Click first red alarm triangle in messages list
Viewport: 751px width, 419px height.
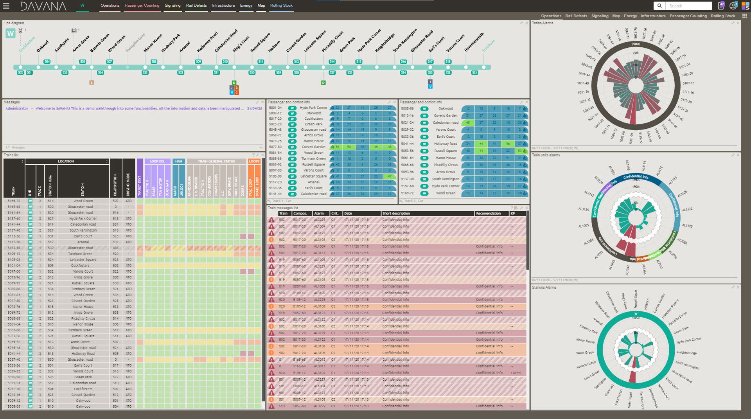click(x=271, y=220)
